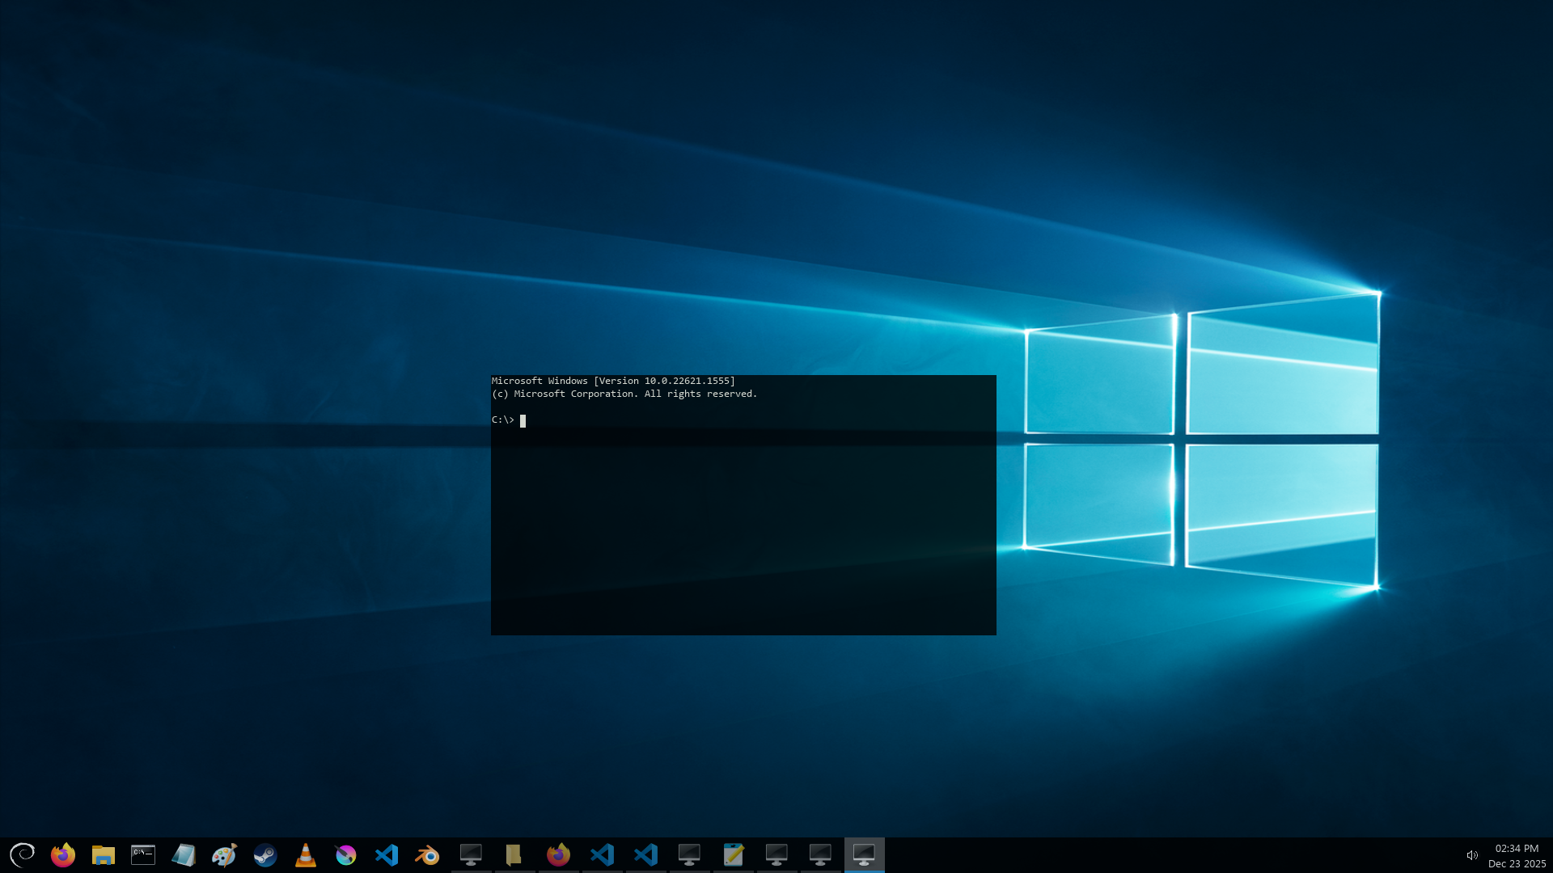The image size is (1553, 873).
Task: Launch VLC media player cone icon
Action: (x=306, y=854)
